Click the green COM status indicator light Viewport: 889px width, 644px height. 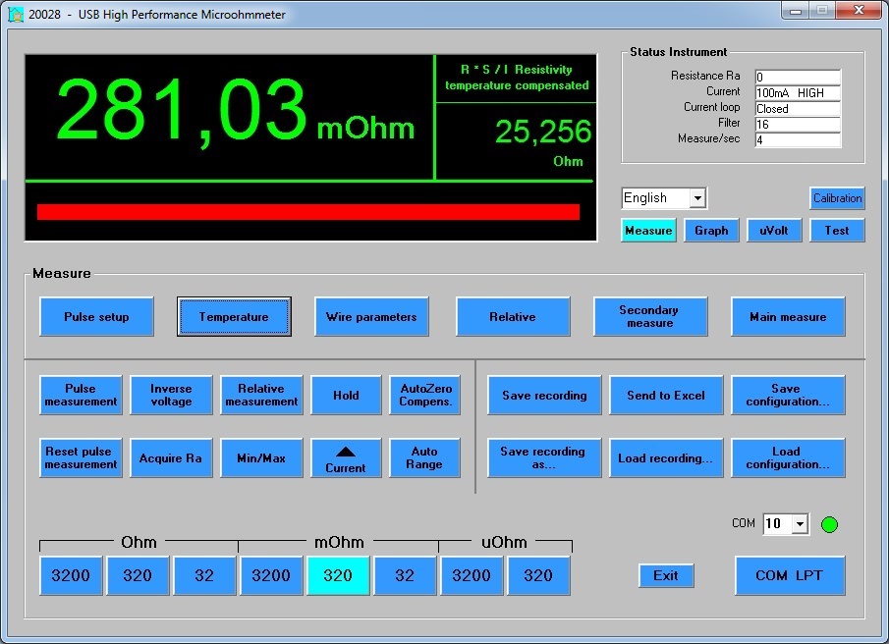click(x=829, y=524)
